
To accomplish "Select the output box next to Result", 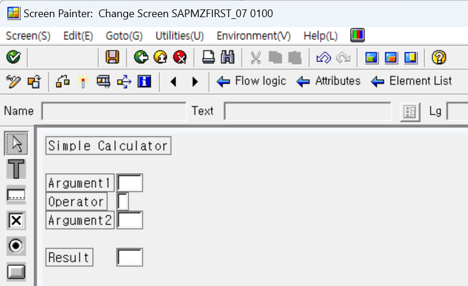I will pyautogui.click(x=130, y=257).
